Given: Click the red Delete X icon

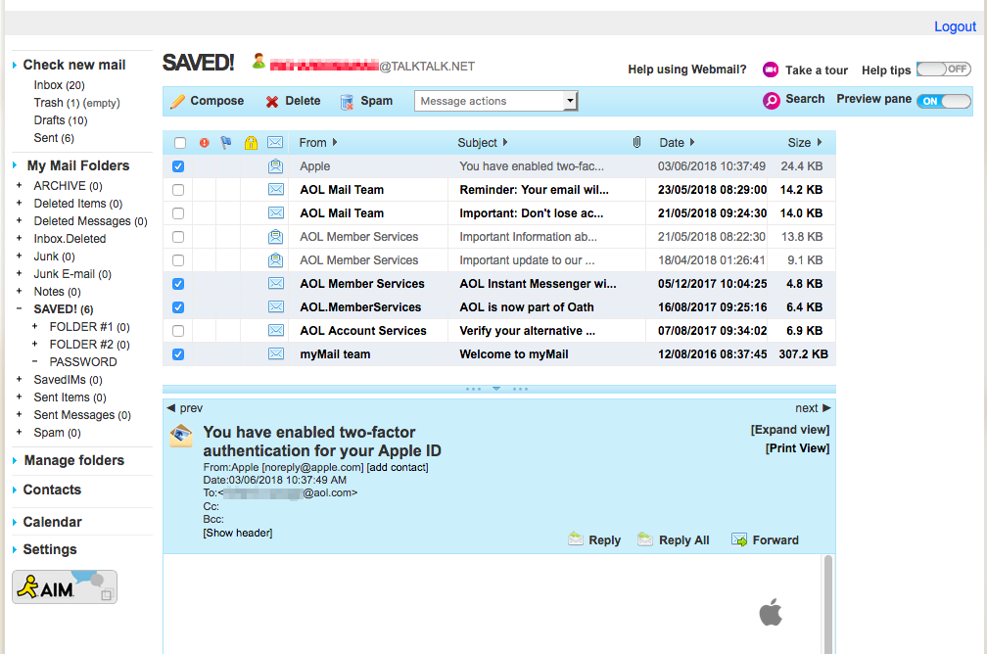Looking at the screenshot, I should [x=272, y=101].
